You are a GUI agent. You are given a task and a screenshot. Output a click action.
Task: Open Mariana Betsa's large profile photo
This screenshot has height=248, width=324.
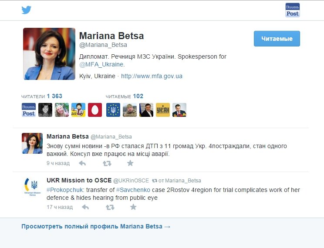pos(49,54)
